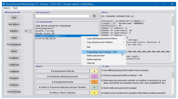Increase the random length stepper
The width and height of the screenshot is (178, 99).
29,31
